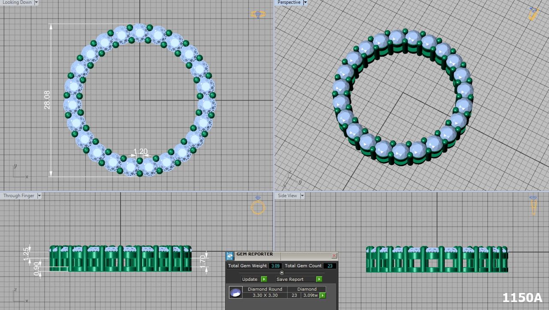Select the Perspective viewport title
549x310 pixels.
pyautogui.click(x=289, y=3)
